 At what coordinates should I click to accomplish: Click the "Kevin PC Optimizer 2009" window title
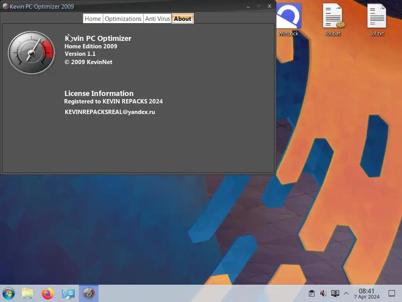42,6
